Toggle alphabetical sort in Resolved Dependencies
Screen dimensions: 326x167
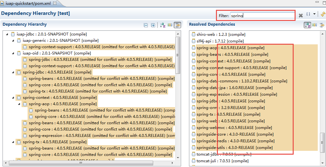307,25
